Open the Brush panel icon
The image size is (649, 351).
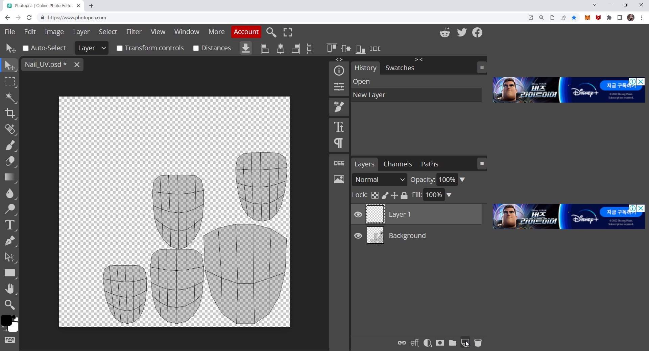[x=339, y=107]
